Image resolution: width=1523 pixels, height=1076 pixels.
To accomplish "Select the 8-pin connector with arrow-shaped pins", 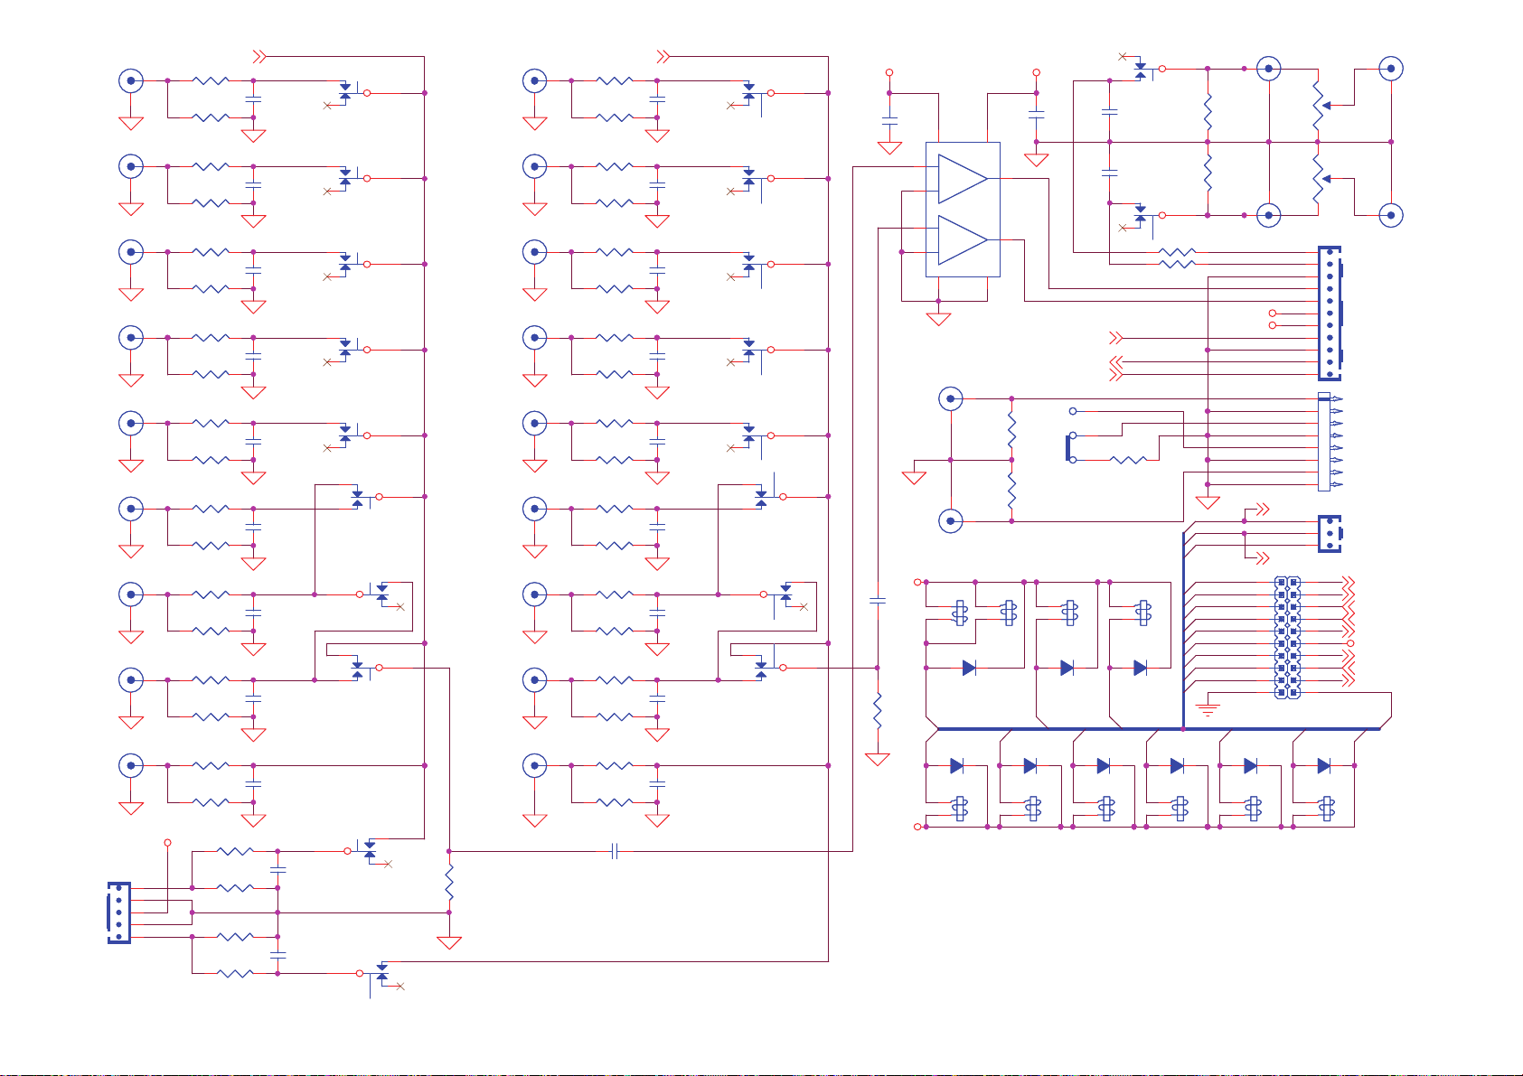I will 1330,442.
